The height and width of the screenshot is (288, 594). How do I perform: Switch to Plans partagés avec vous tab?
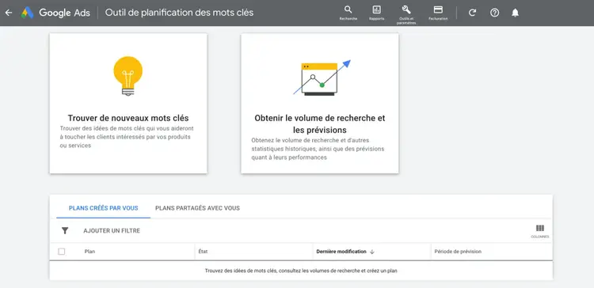[197, 208]
